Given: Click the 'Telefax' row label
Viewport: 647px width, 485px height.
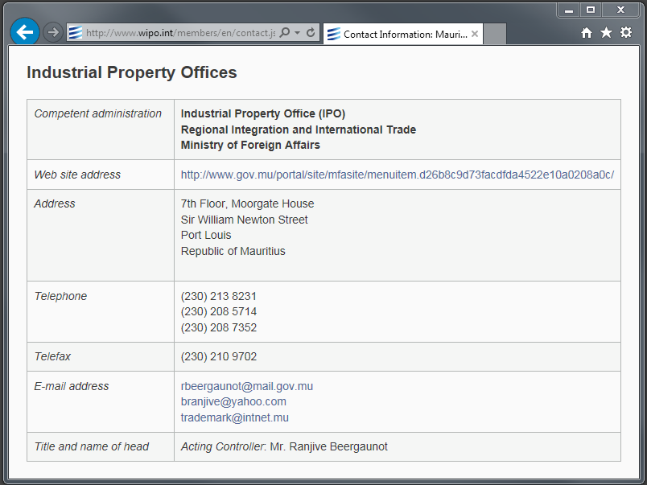Looking at the screenshot, I should click(52, 356).
